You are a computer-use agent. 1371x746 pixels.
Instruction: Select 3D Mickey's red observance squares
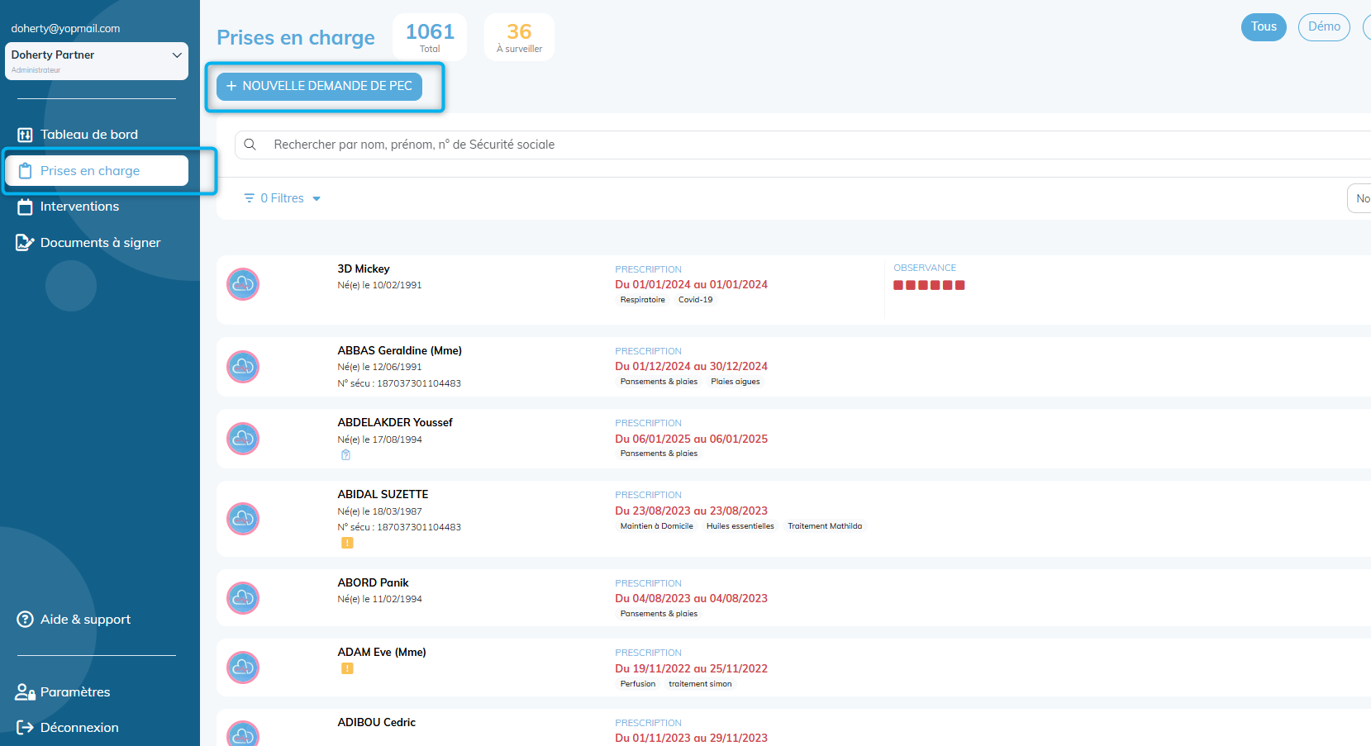[x=929, y=285]
